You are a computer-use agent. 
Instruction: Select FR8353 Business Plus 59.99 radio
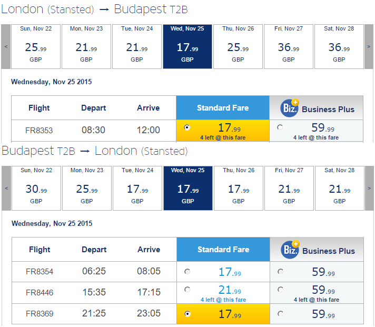pyautogui.click(x=280, y=127)
